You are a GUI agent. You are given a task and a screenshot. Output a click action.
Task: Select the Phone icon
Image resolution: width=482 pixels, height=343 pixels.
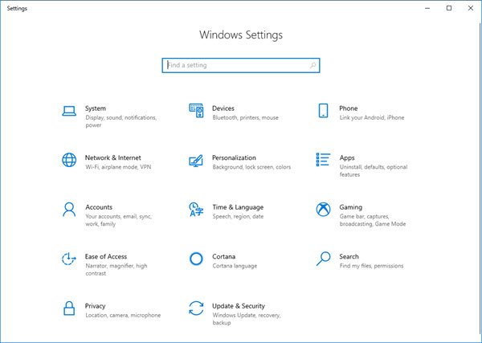tap(323, 110)
